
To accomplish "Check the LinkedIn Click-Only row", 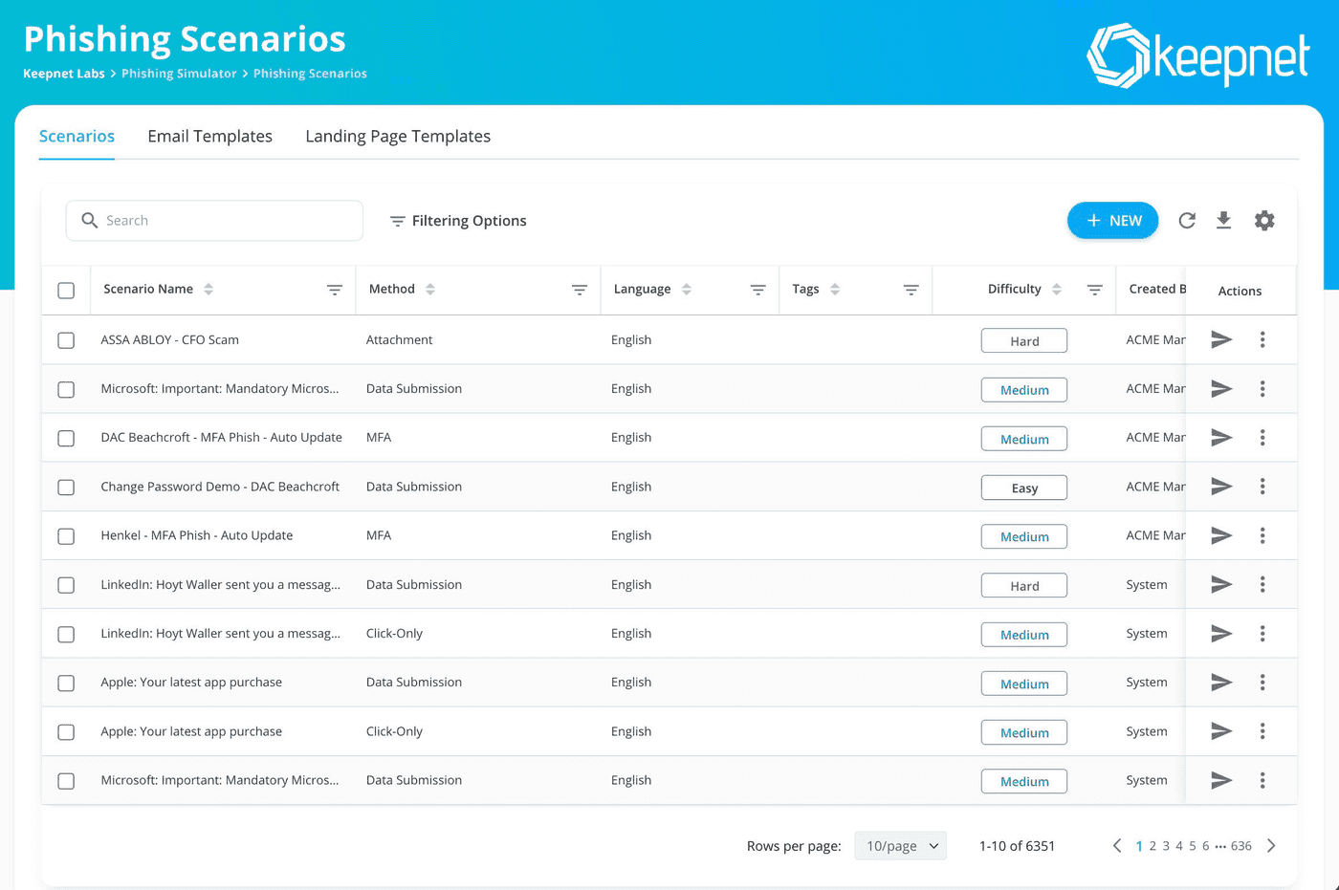I will point(66,635).
